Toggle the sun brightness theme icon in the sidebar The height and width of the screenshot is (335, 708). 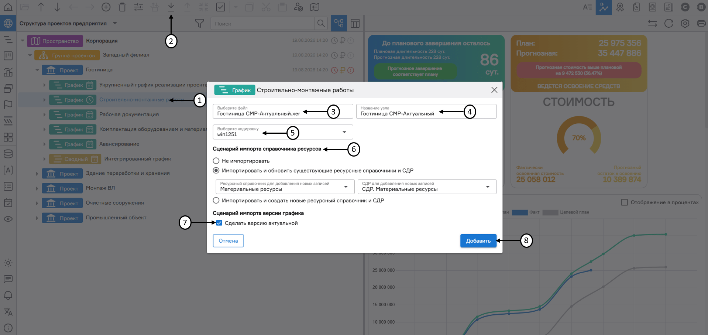(8, 263)
